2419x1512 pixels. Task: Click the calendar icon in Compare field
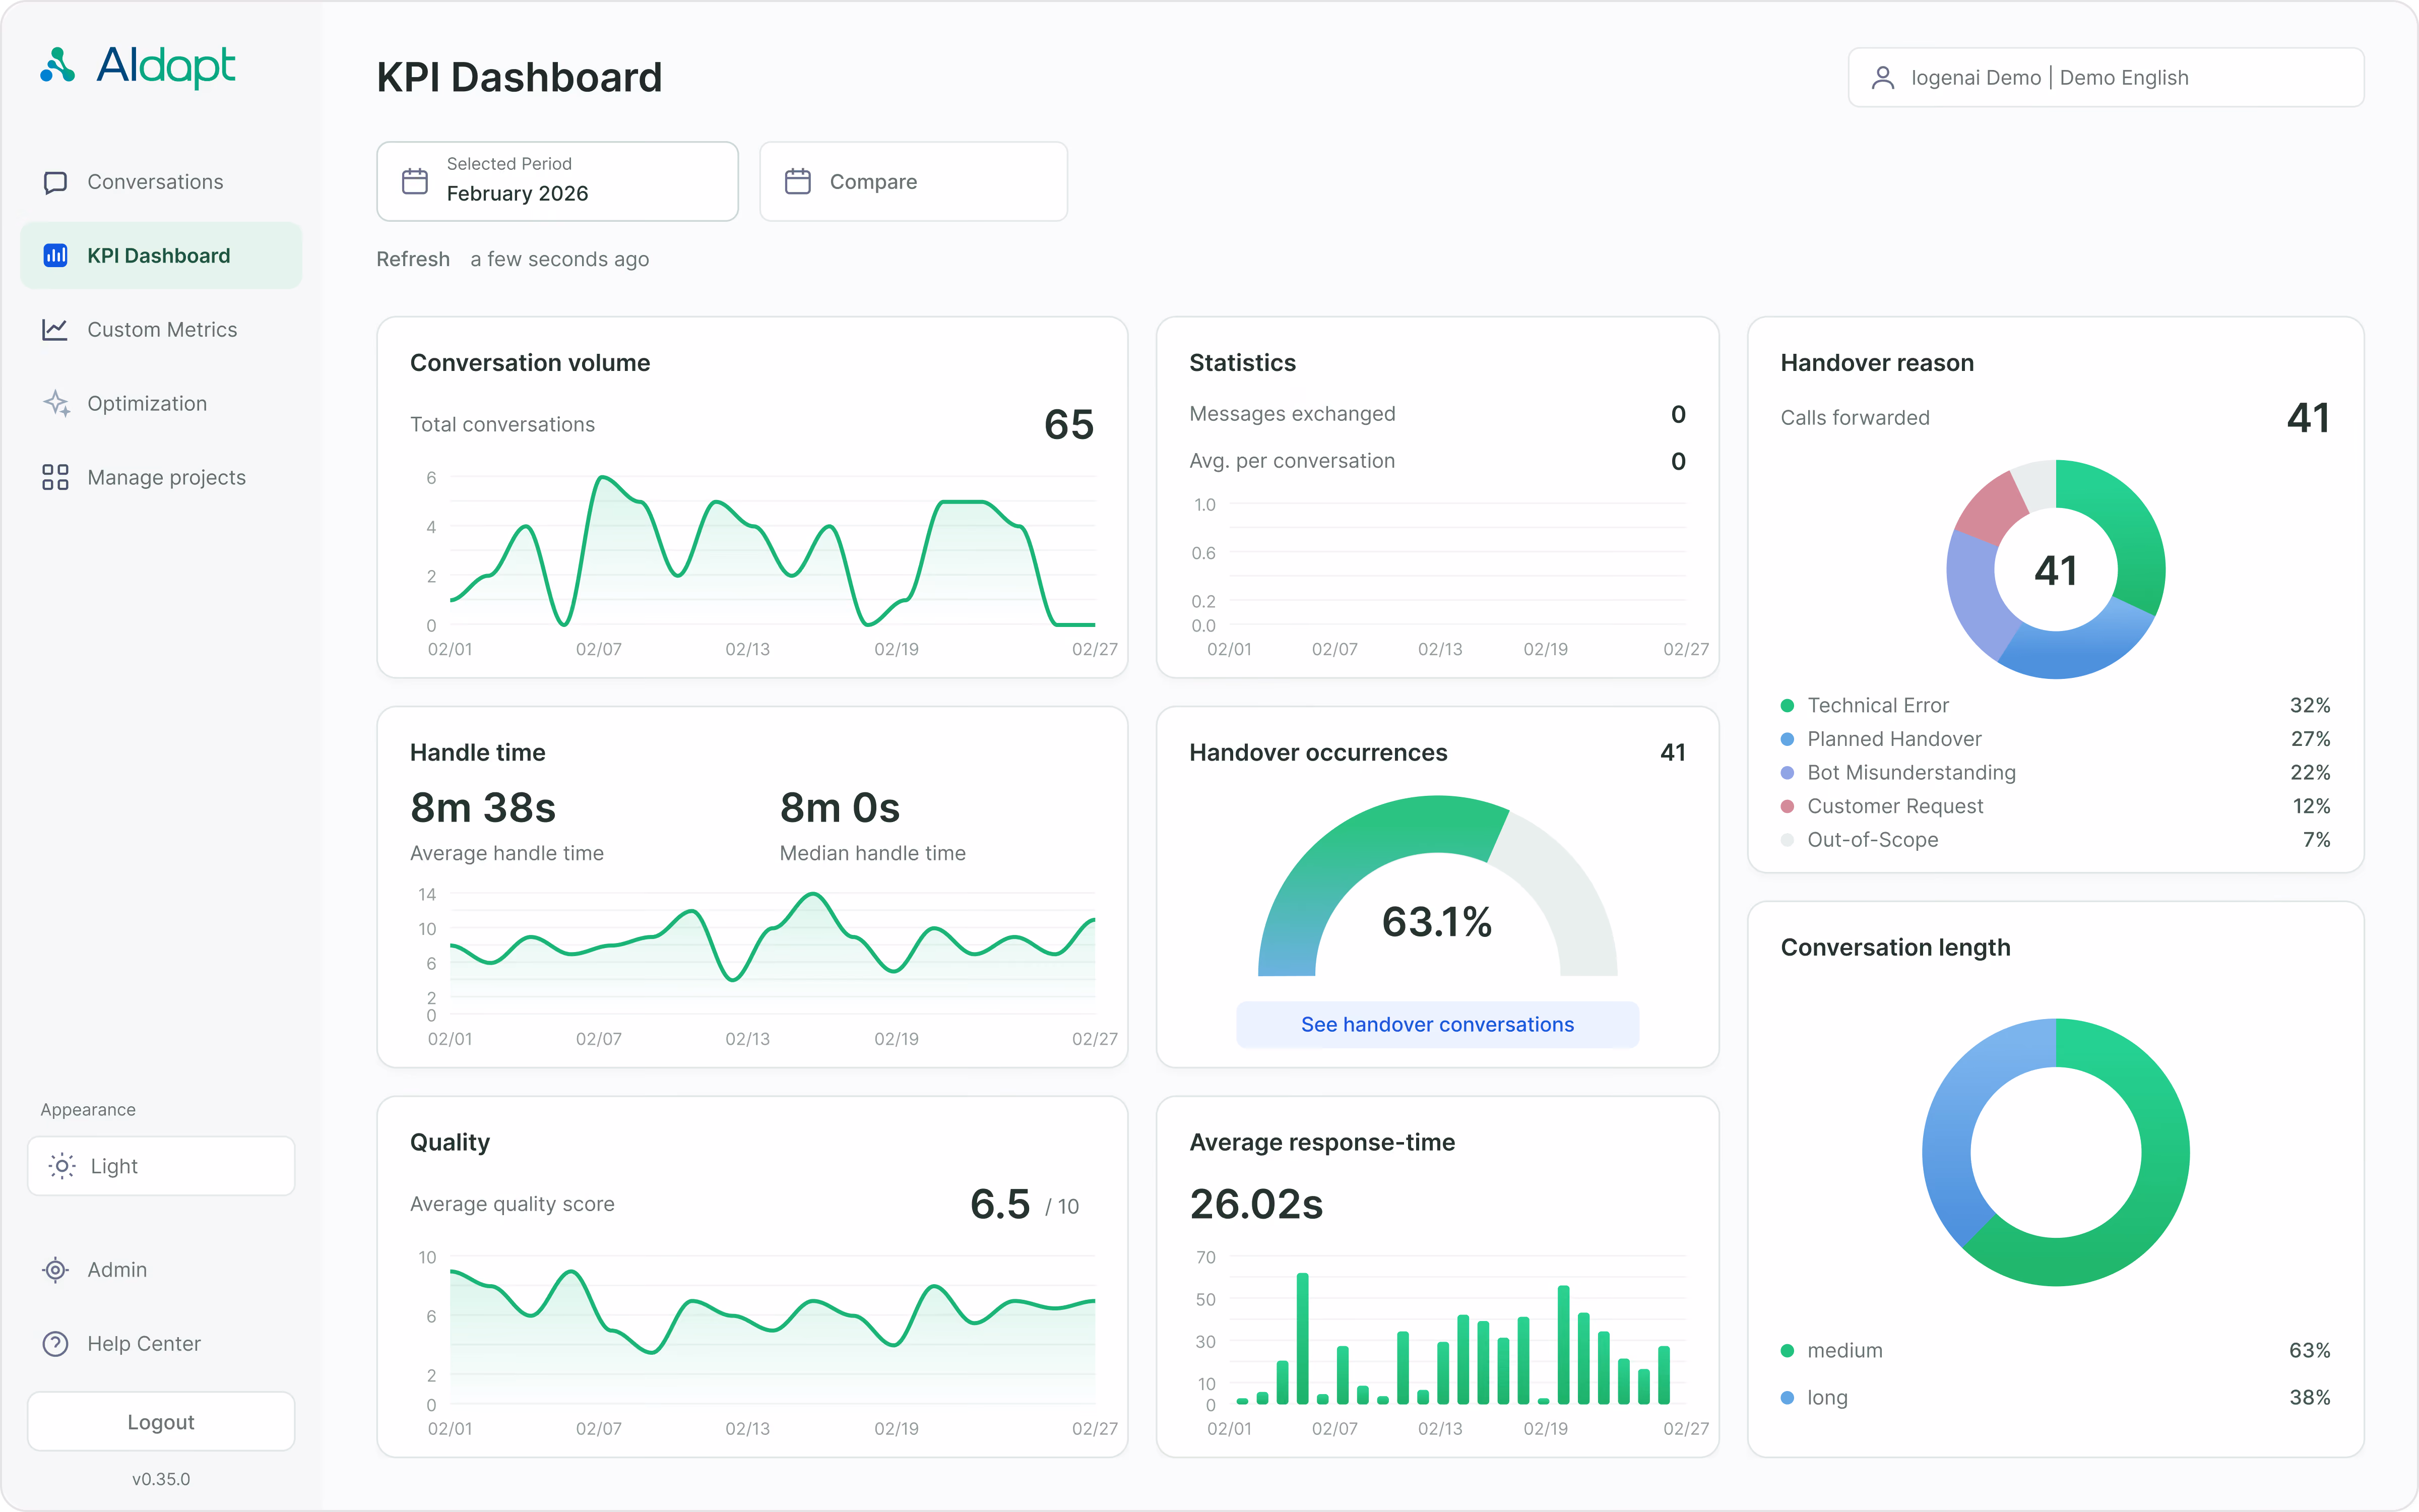point(798,181)
